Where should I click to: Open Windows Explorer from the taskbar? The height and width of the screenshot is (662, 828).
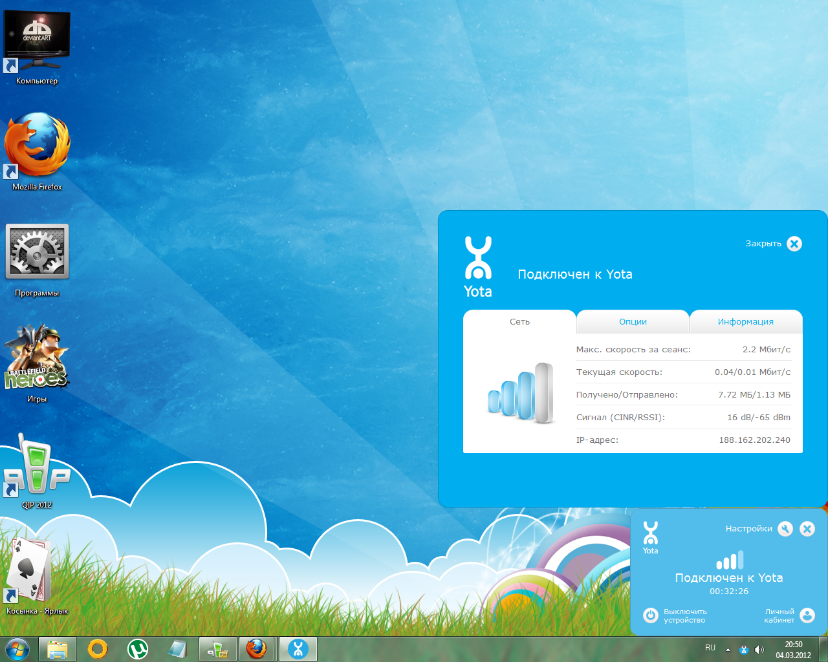[58, 649]
